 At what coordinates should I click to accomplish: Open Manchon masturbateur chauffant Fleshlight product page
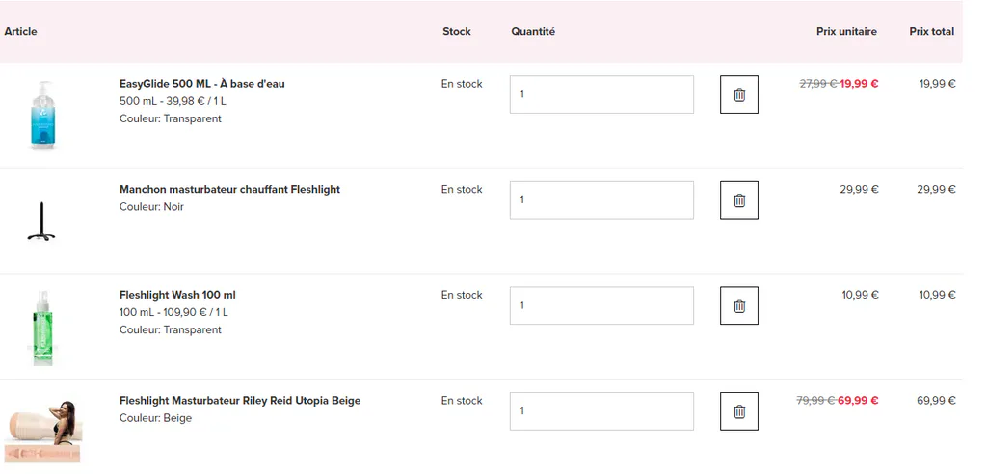(x=229, y=190)
